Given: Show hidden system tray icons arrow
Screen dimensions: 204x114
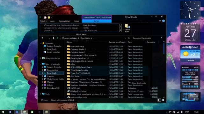Looking at the screenshot, I should 166,112.
